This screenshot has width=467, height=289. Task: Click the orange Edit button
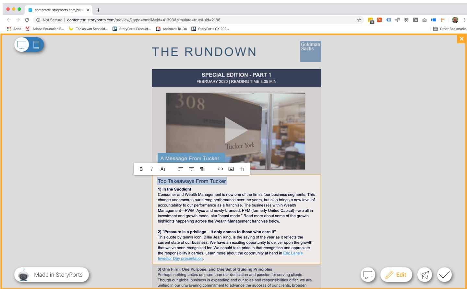(x=396, y=275)
